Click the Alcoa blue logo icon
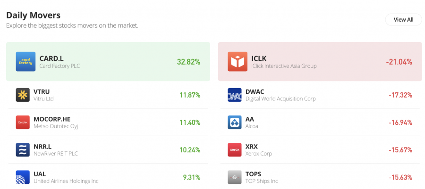This screenshot has height=189, width=425. point(235,123)
